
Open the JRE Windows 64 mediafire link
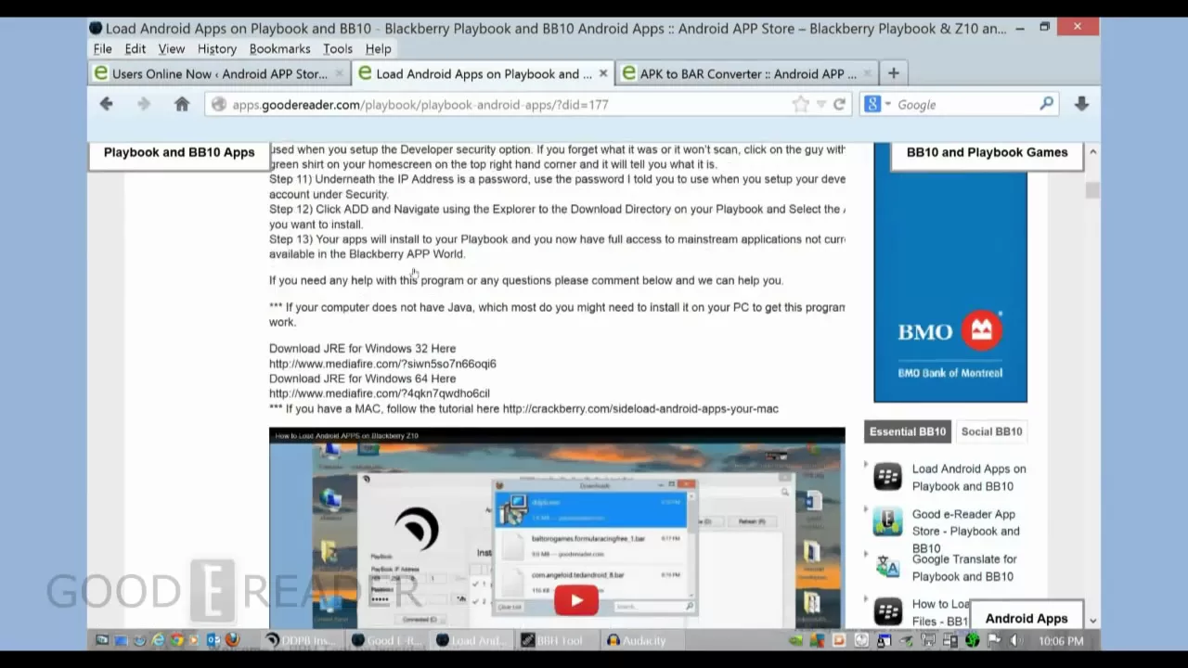tap(380, 393)
